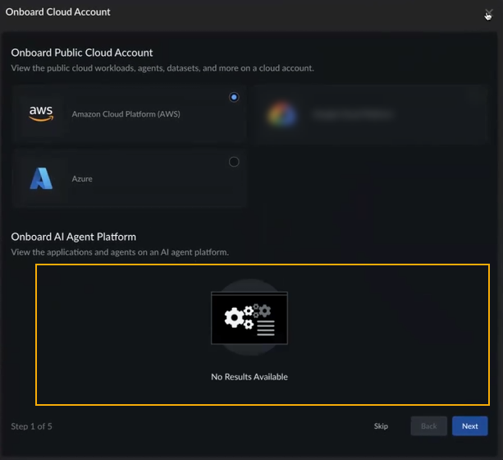
Task: Choose the Azure provider label
Action: [82, 179]
